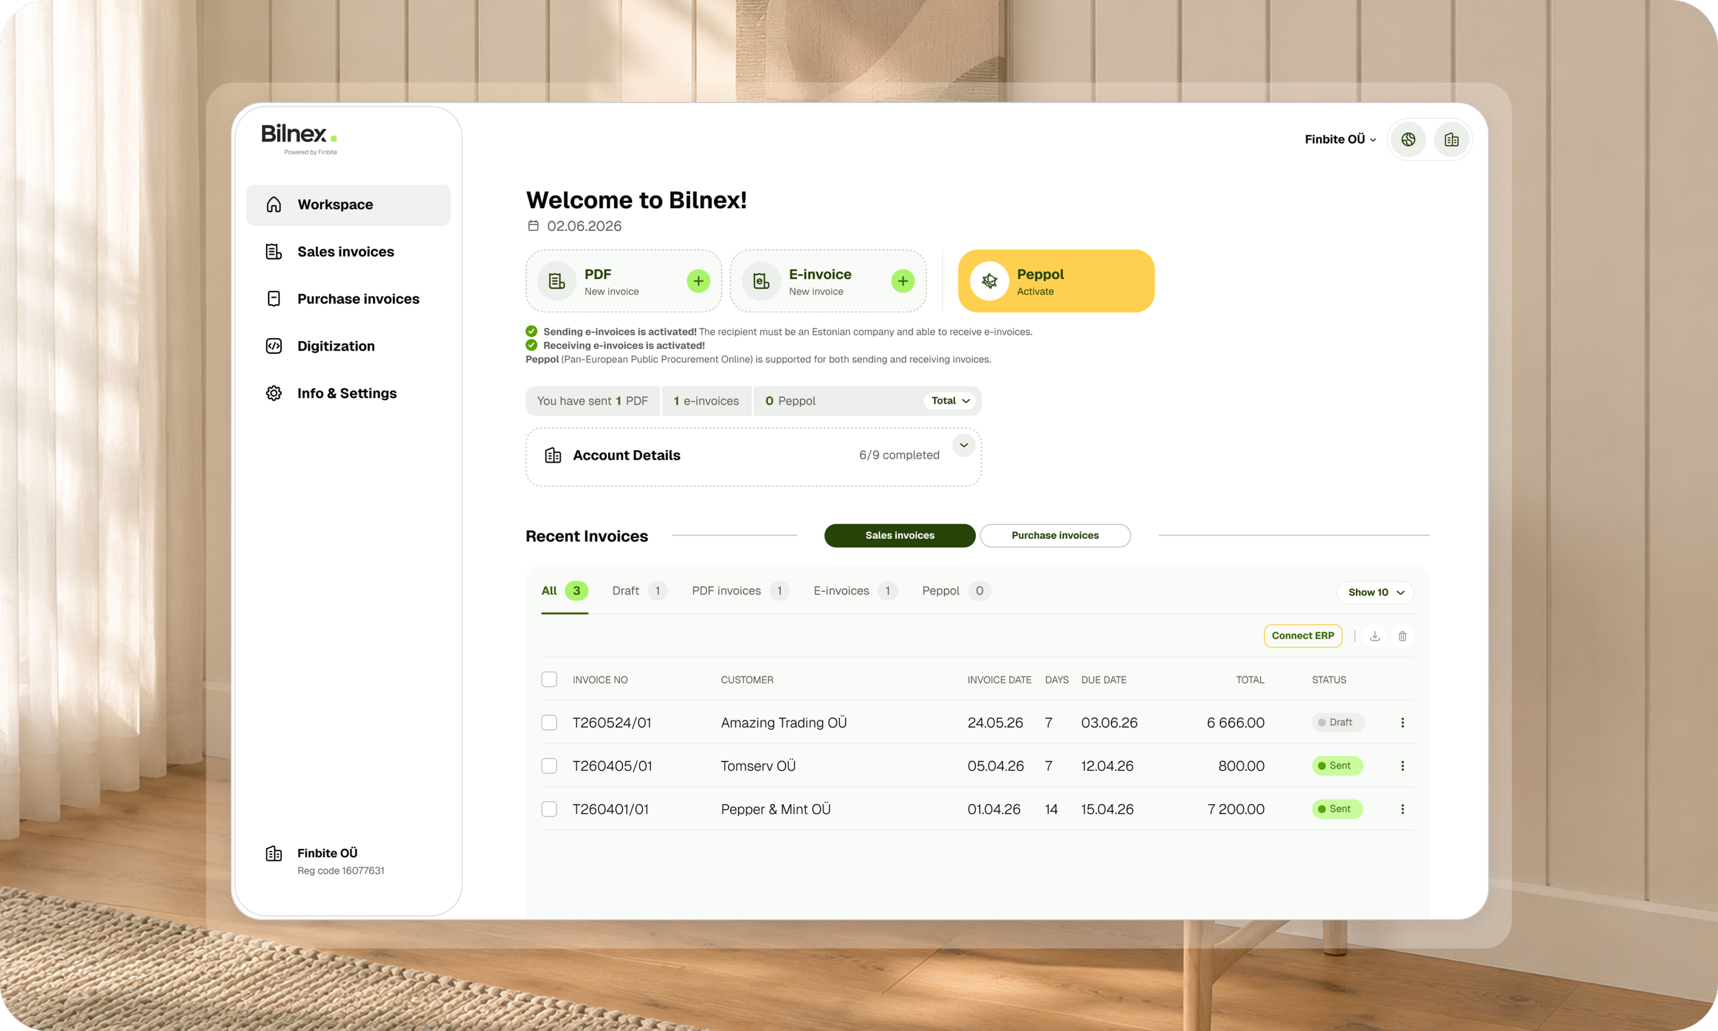Open the Finbite OÜ company dropdown
The height and width of the screenshot is (1031, 1718).
1339,140
